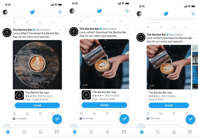Expand the tweet overflow menu on the right phone

tap(193, 34)
